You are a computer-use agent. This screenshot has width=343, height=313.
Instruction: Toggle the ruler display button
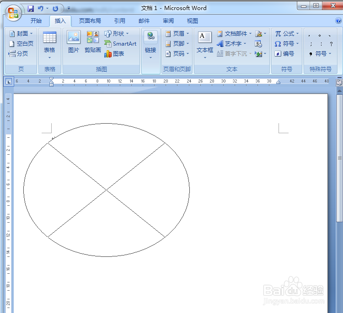(x=339, y=83)
